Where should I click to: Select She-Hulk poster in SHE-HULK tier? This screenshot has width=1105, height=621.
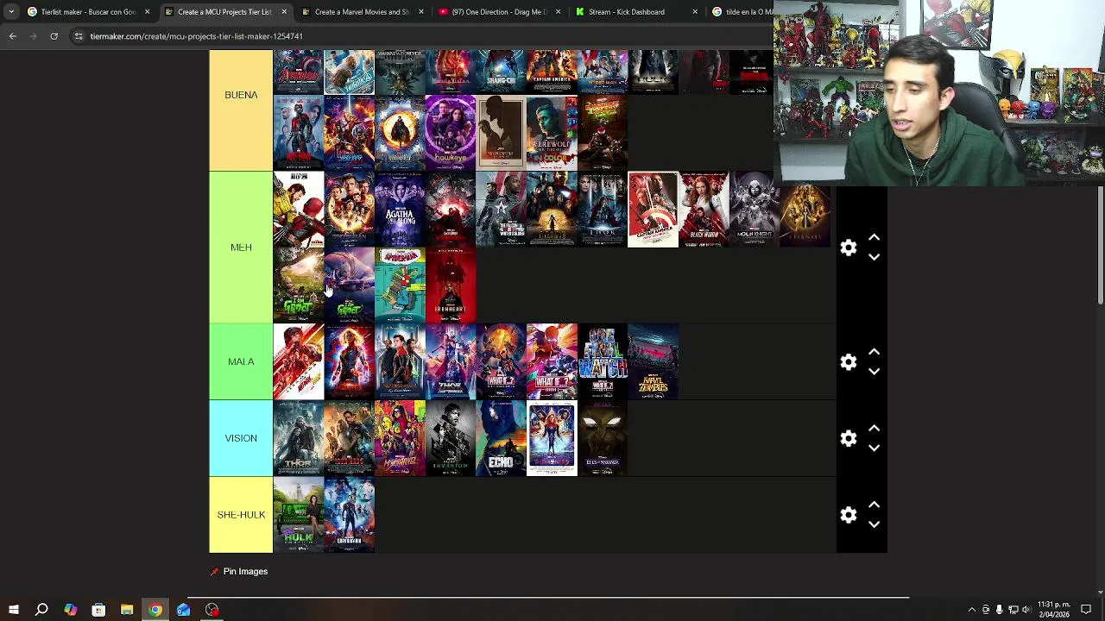coord(299,515)
